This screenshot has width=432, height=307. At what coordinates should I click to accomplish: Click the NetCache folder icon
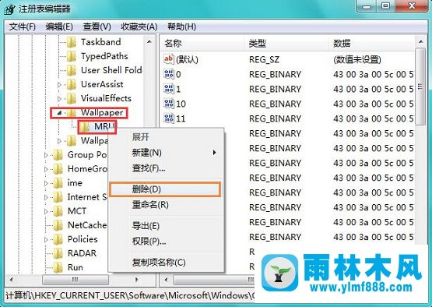(x=58, y=225)
